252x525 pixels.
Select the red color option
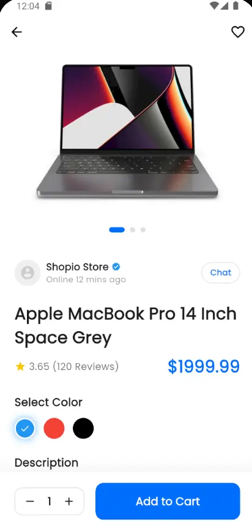(x=54, y=428)
